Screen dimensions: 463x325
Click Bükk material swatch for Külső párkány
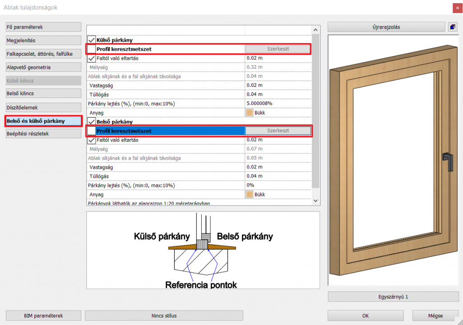point(250,113)
